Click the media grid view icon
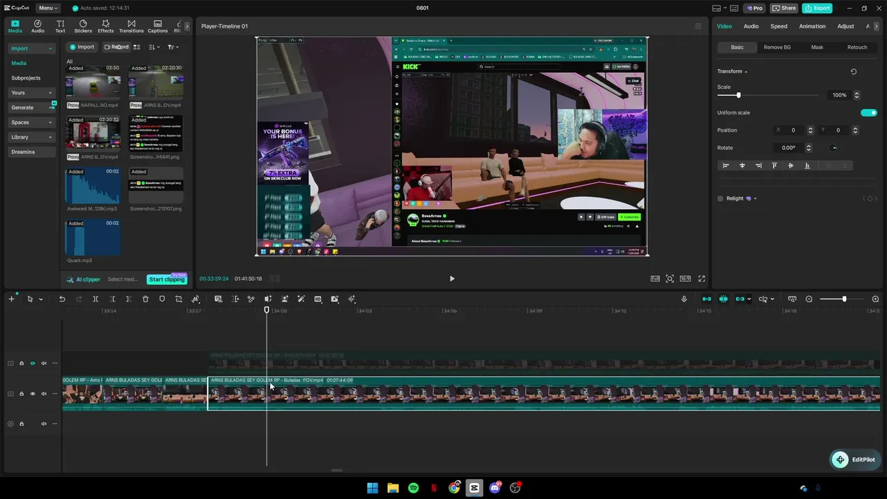The width and height of the screenshot is (887, 499). 137,47
